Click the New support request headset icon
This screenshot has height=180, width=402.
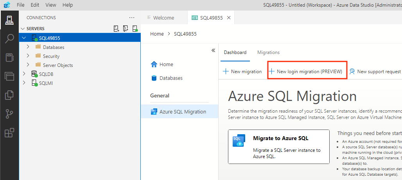point(352,71)
